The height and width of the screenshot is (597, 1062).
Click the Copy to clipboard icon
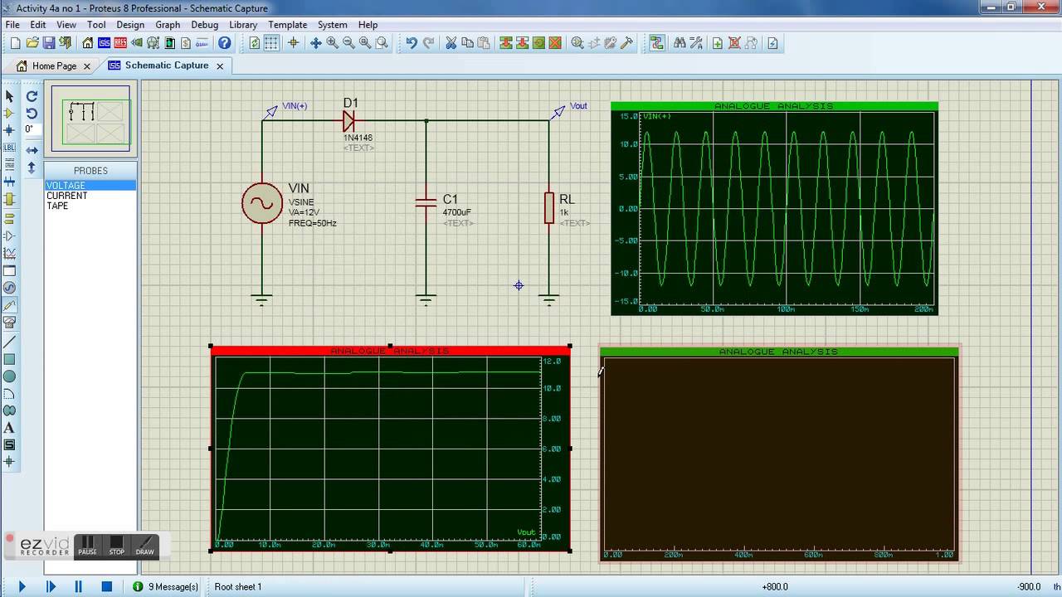tap(467, 43)
